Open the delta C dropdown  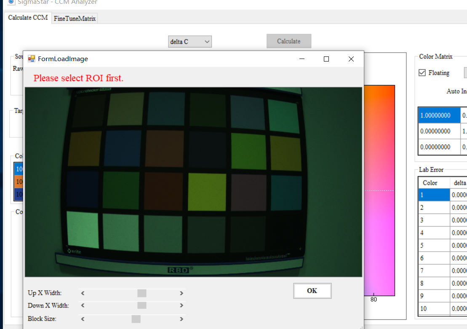[190, 42]
